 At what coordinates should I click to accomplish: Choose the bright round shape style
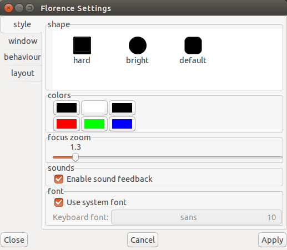click(138, 50)
